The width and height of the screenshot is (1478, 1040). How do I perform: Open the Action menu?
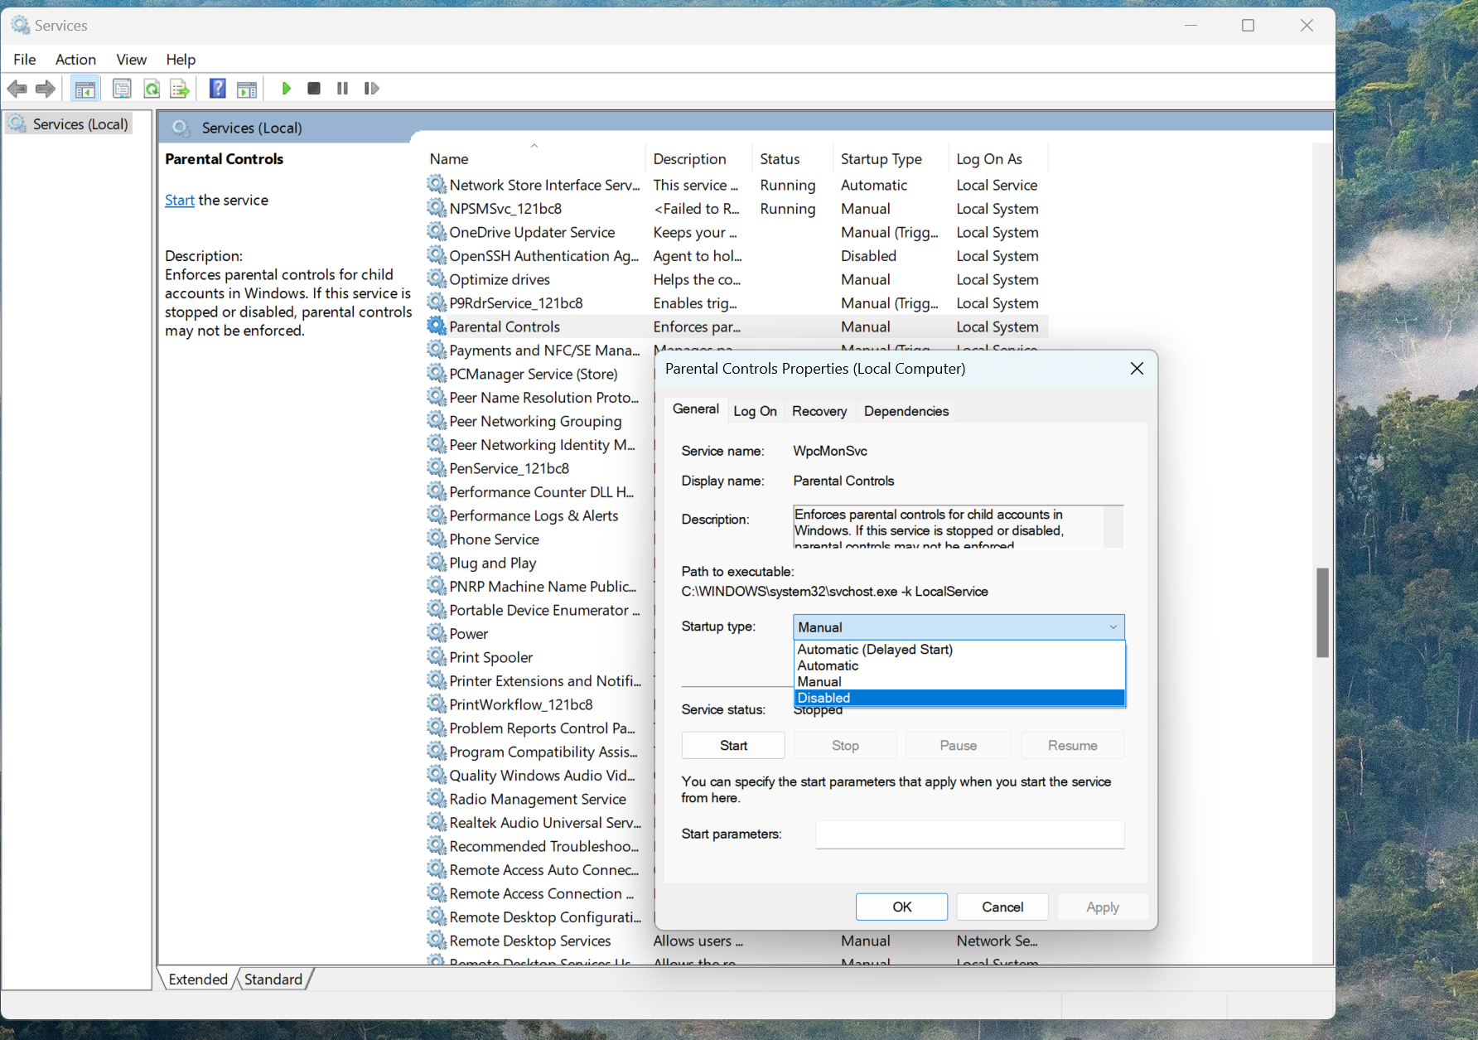tap(75, 59)
